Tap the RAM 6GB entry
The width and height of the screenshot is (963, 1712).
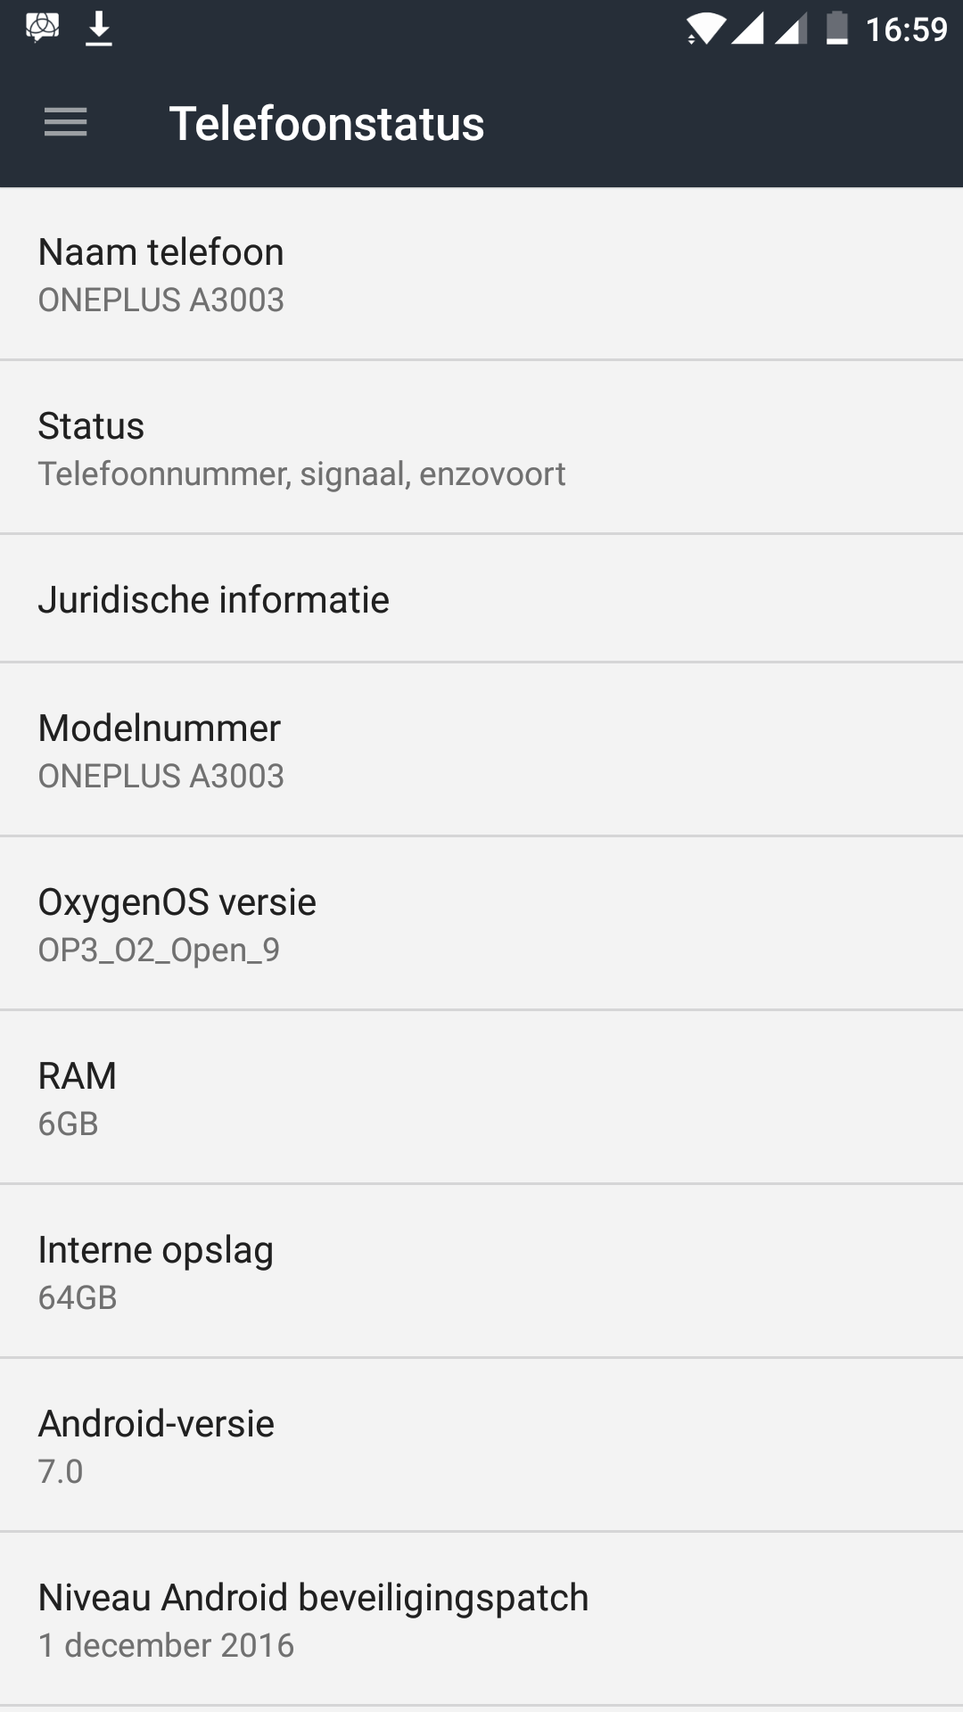click(481, 1098)
